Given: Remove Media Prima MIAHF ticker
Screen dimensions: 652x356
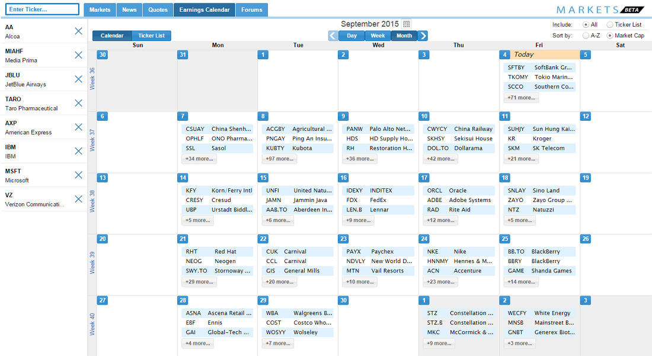Looking at the screenshot, I should coord(78,55).
